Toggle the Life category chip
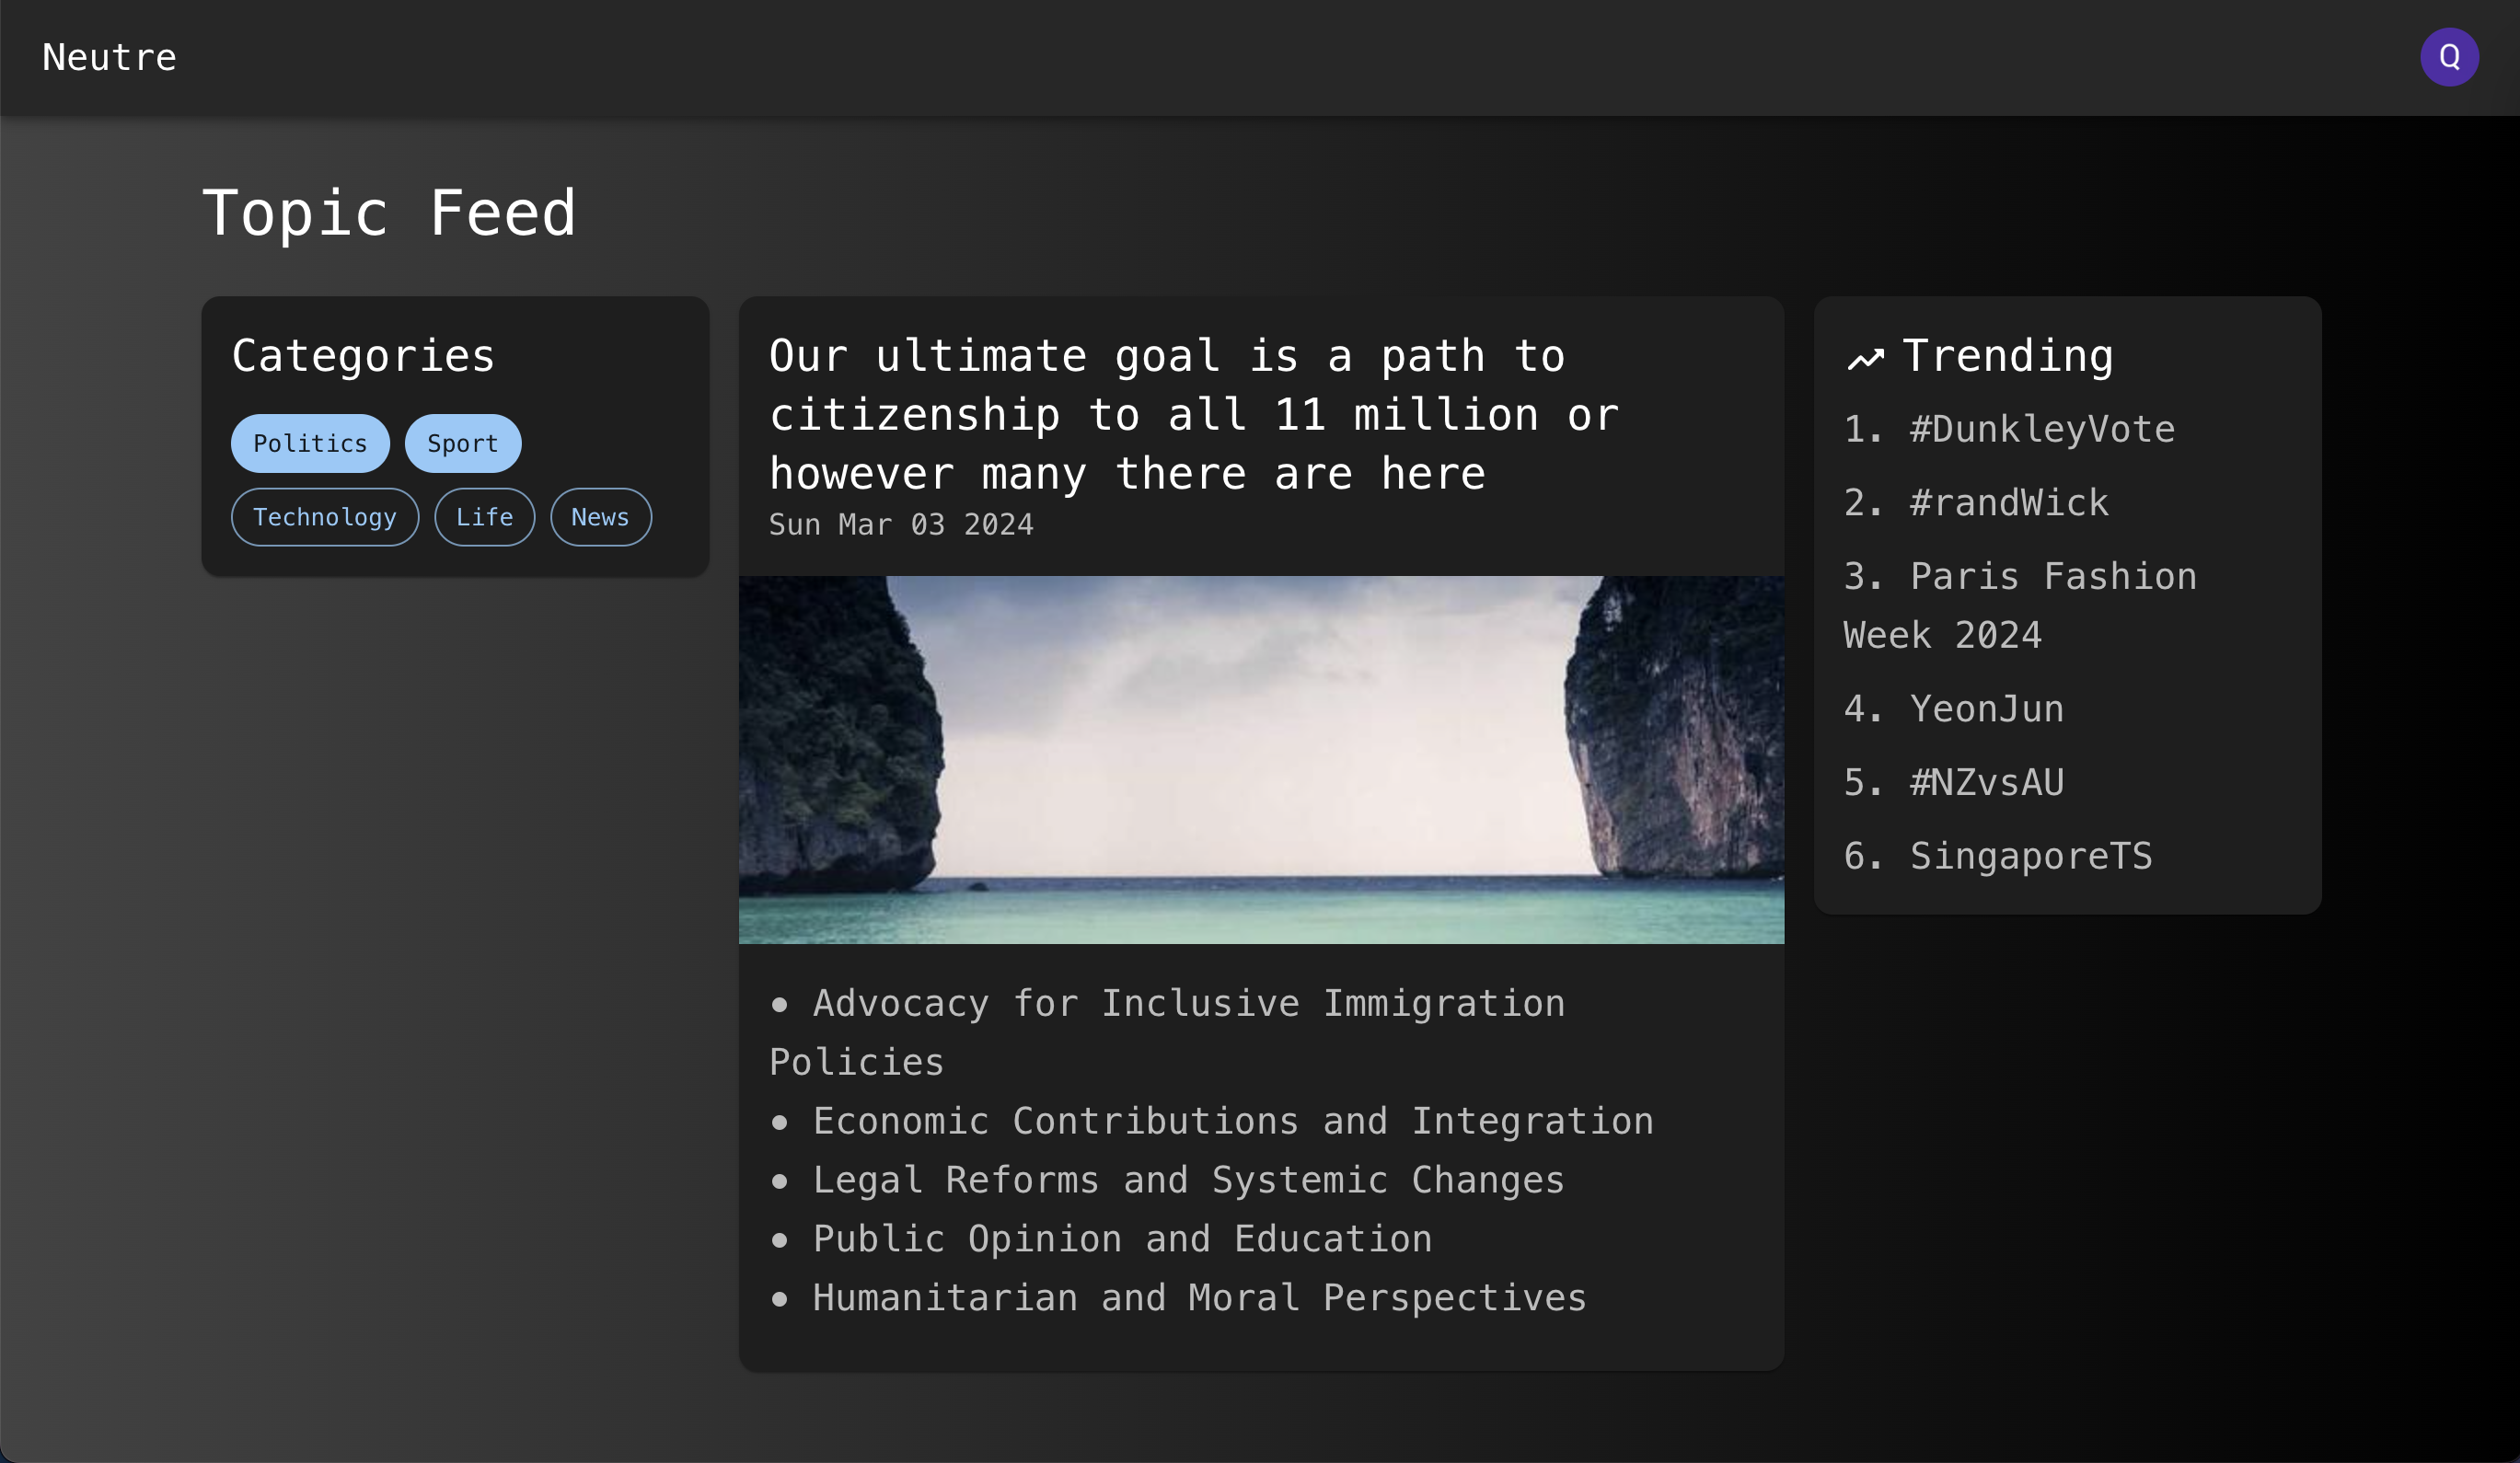 click(484, 517)
